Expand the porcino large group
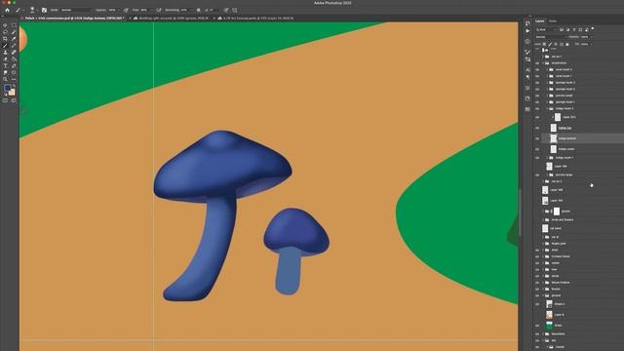The image size is (624, 351). 547,175
